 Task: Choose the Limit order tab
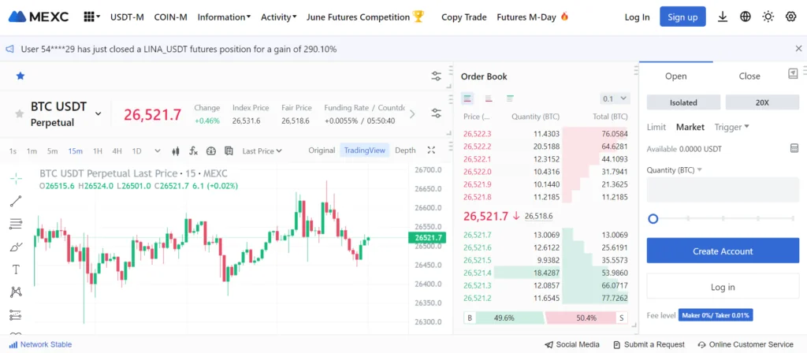click(656, 127)
